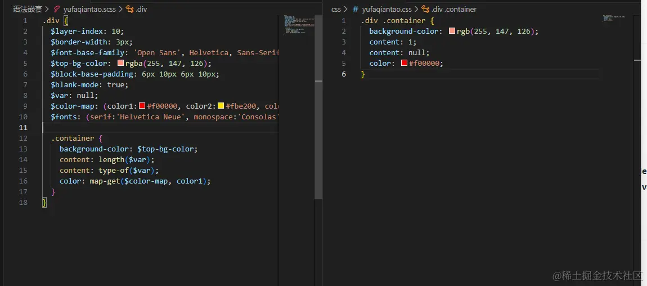Click the $fonts map variable line
This screenshot has height=286, width=647.
pyautogui.click(x=165, y=117)
